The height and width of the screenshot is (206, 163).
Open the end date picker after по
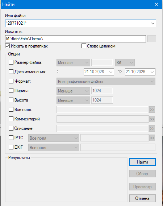140,72
